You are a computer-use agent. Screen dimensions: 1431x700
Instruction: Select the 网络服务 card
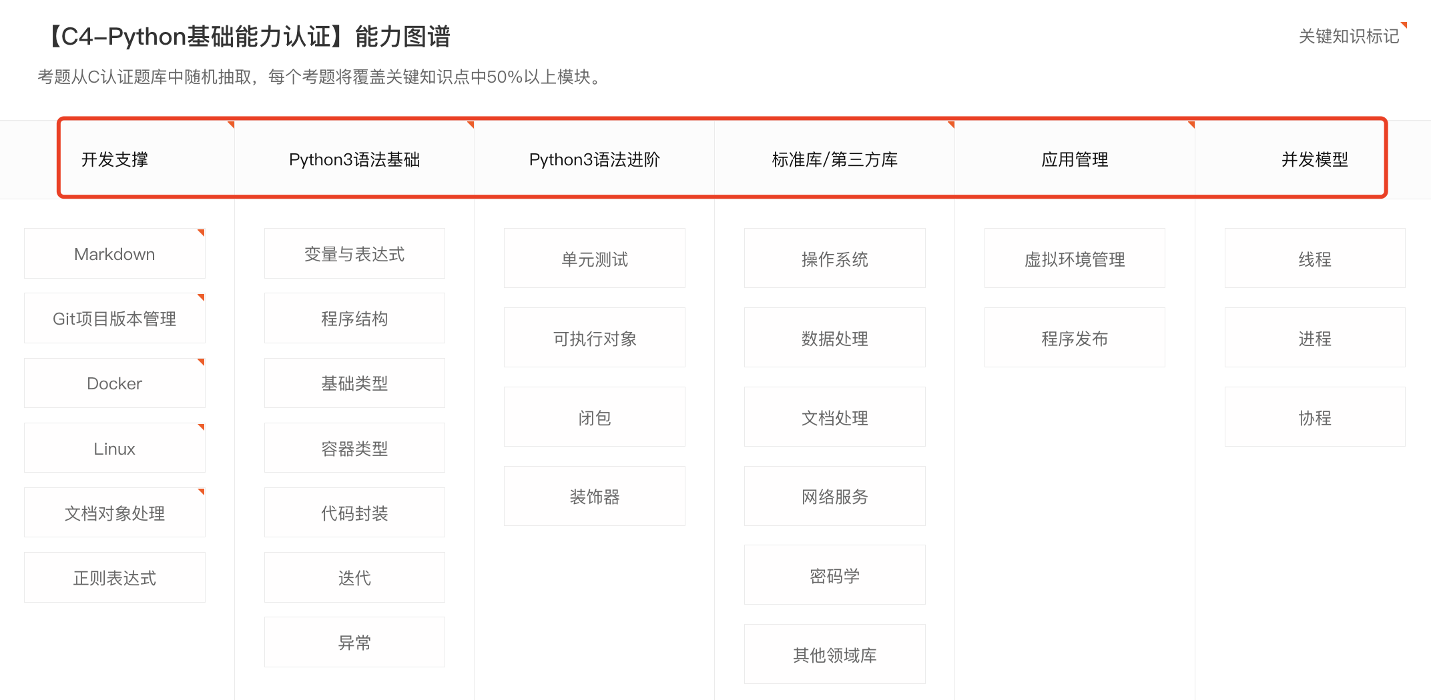(x=835, y=496)
